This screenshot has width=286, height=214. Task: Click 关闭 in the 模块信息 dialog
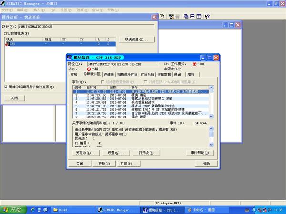pos(80,164)
